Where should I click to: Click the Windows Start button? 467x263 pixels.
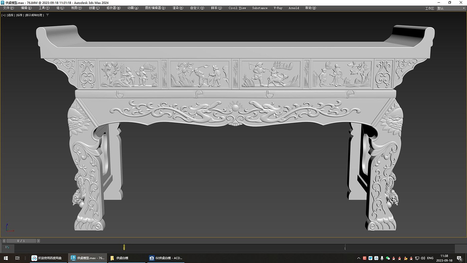coord(6,258)
